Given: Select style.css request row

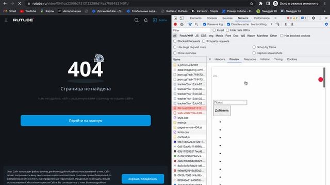Looking at the screenshot, I should (x=189, y=118).
